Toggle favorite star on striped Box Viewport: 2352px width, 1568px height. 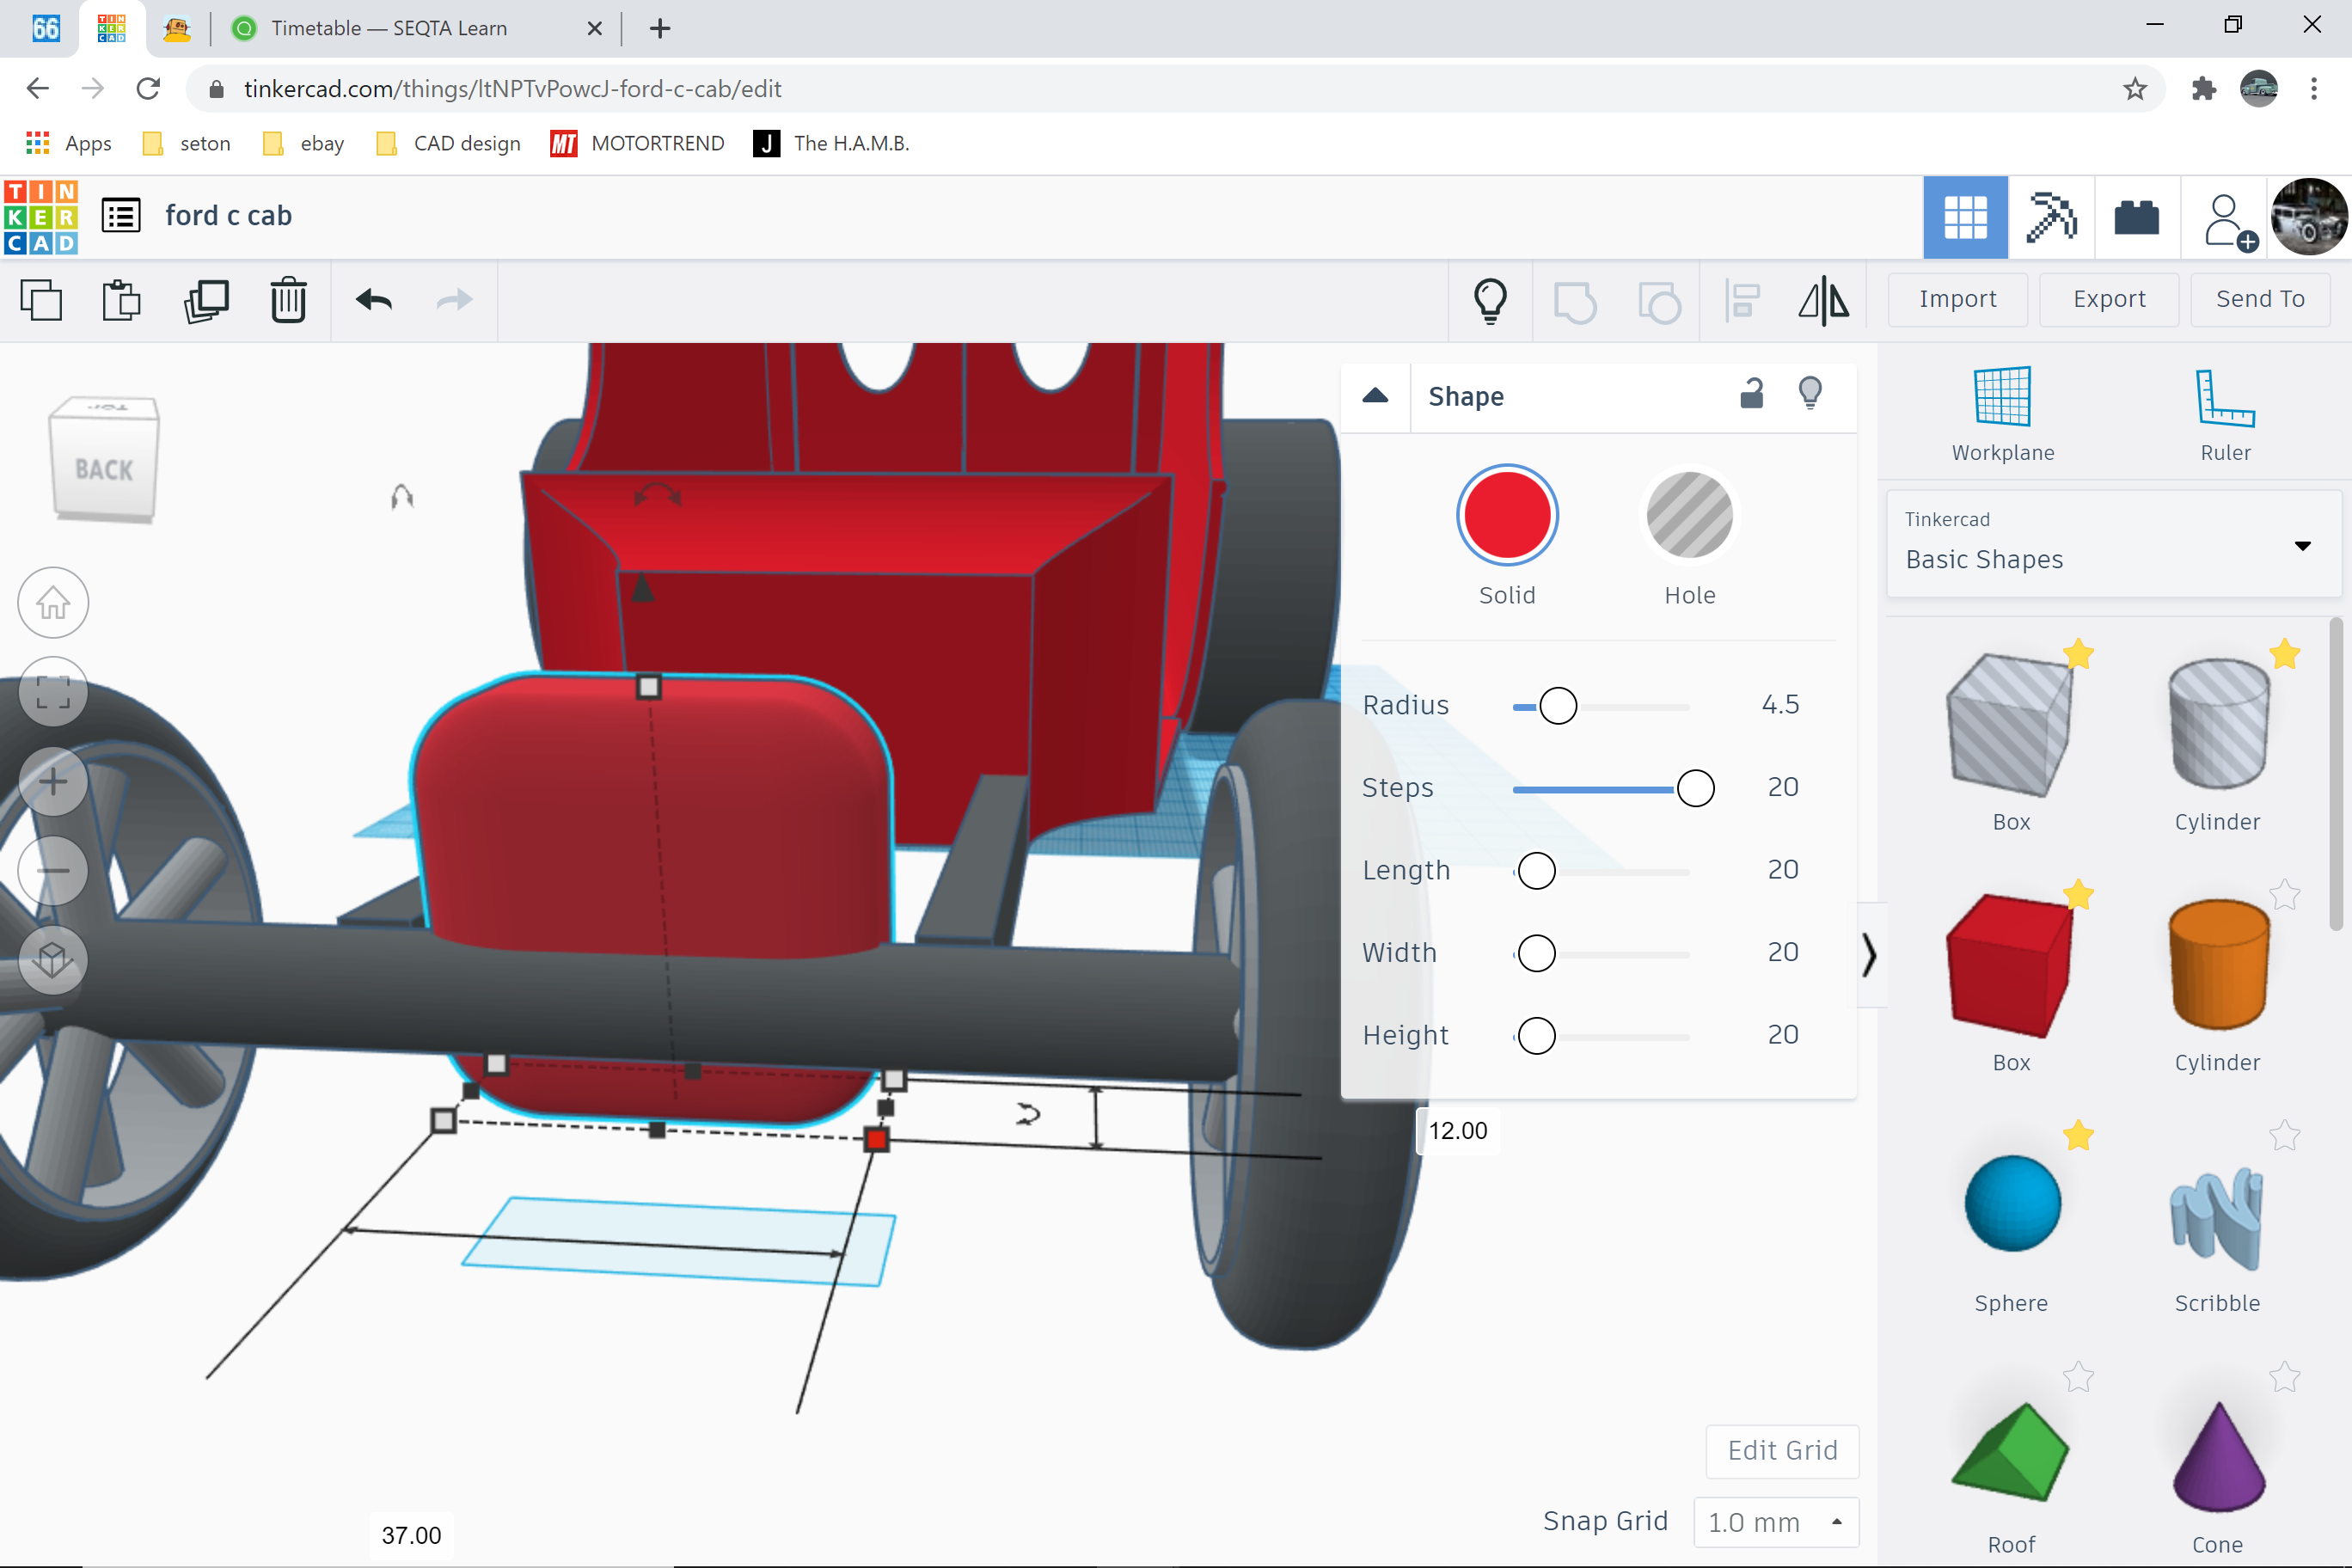(2078, 654)
